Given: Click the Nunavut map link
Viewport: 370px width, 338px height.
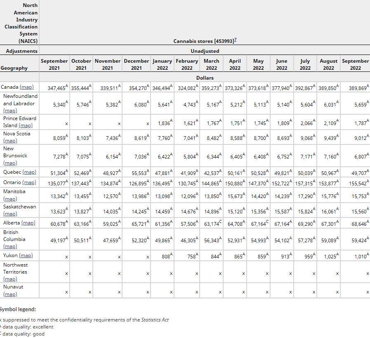Looking at the screenshot, I should click(x=10, y=294).
